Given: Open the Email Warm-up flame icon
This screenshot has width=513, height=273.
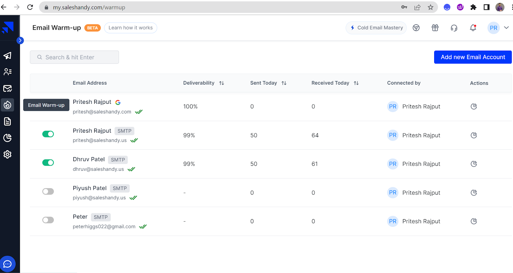Looking at the screenshot, I should pyautogui.click(x=7, y=105).
